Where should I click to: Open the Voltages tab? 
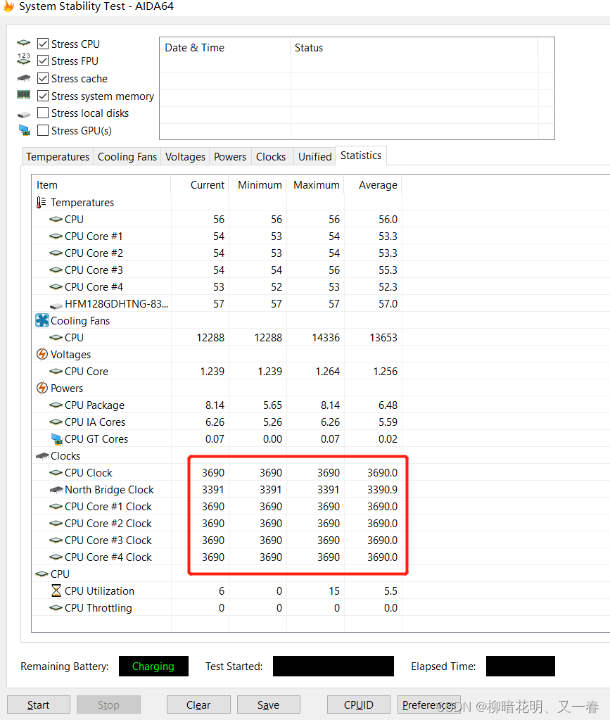[x=185, y=156]
